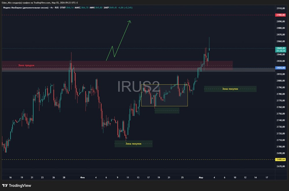Click the red 'Зона продаж' label
Image resolution: width=289 pixels, height=191 pixels.
tap(26, 65)
